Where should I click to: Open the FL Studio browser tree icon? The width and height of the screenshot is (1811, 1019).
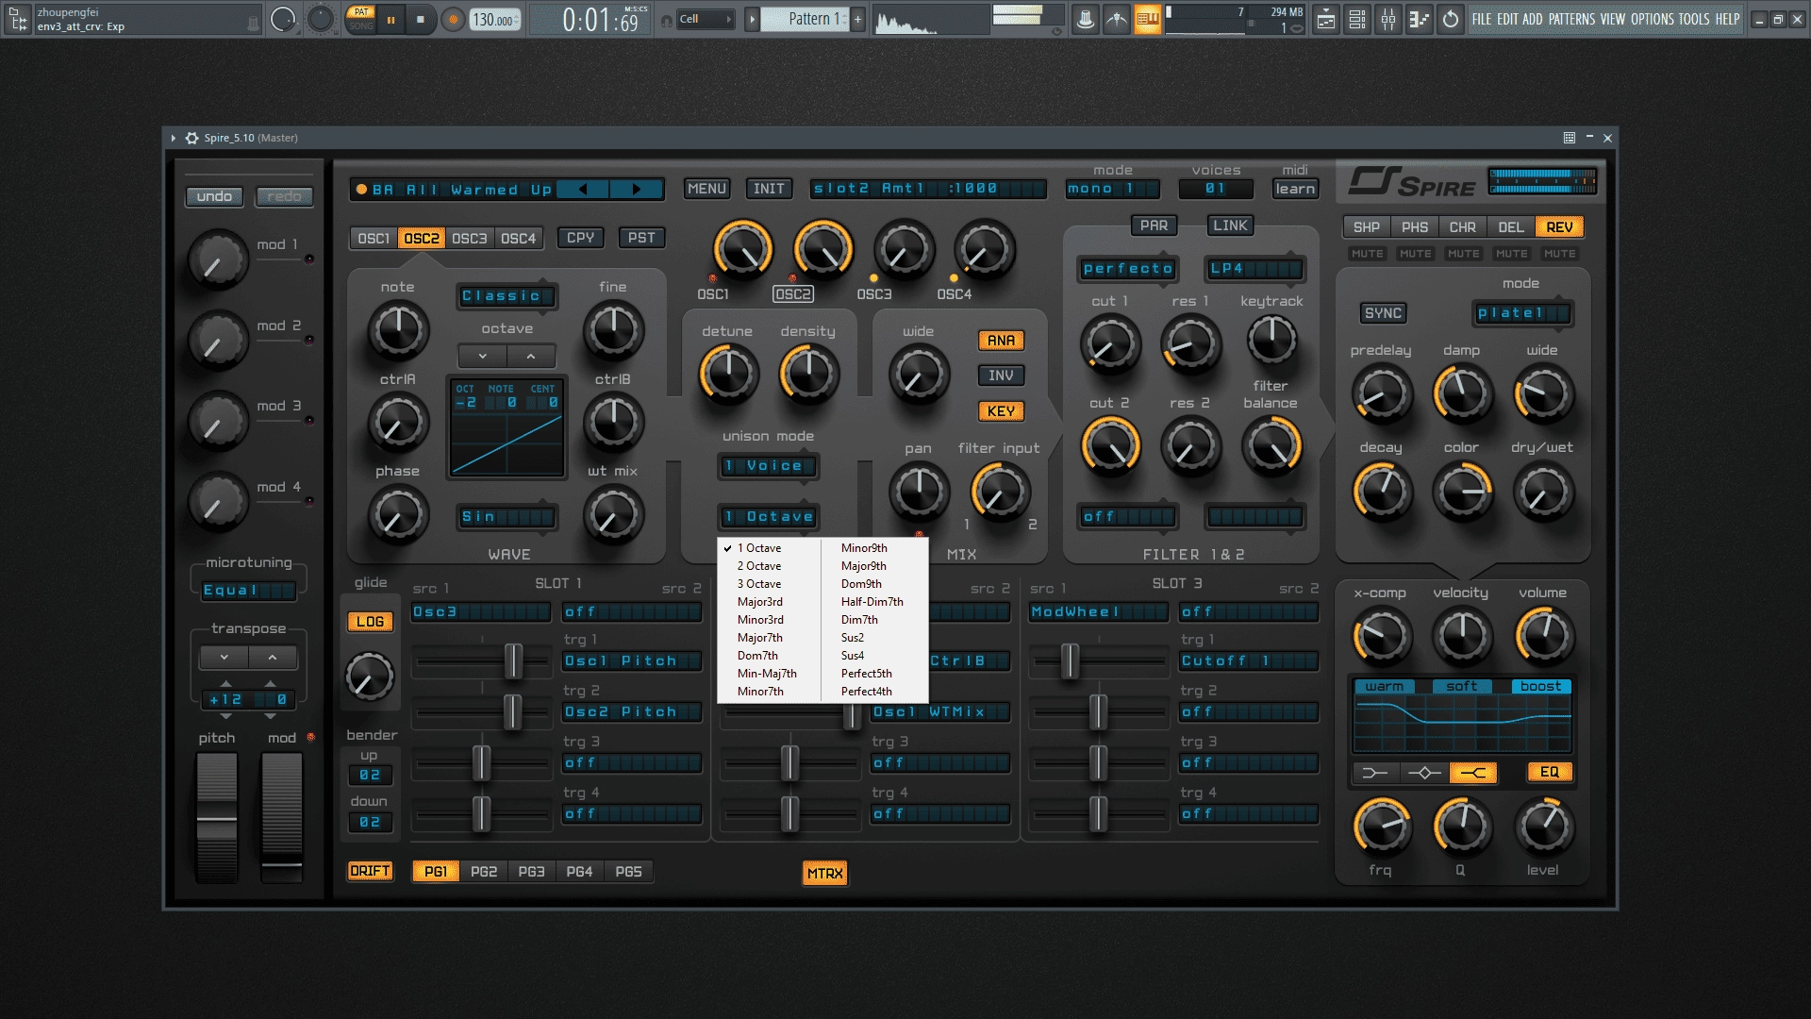coord(18,19)
